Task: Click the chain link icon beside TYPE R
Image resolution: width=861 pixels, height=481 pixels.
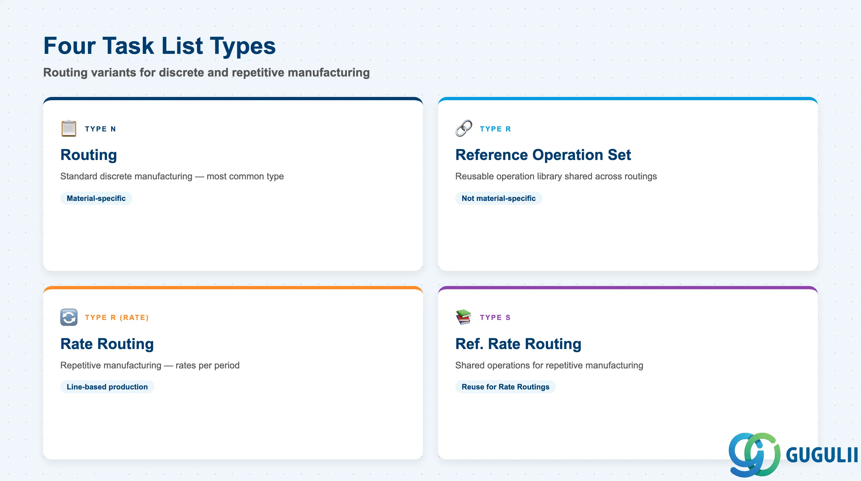Action: 464,128
